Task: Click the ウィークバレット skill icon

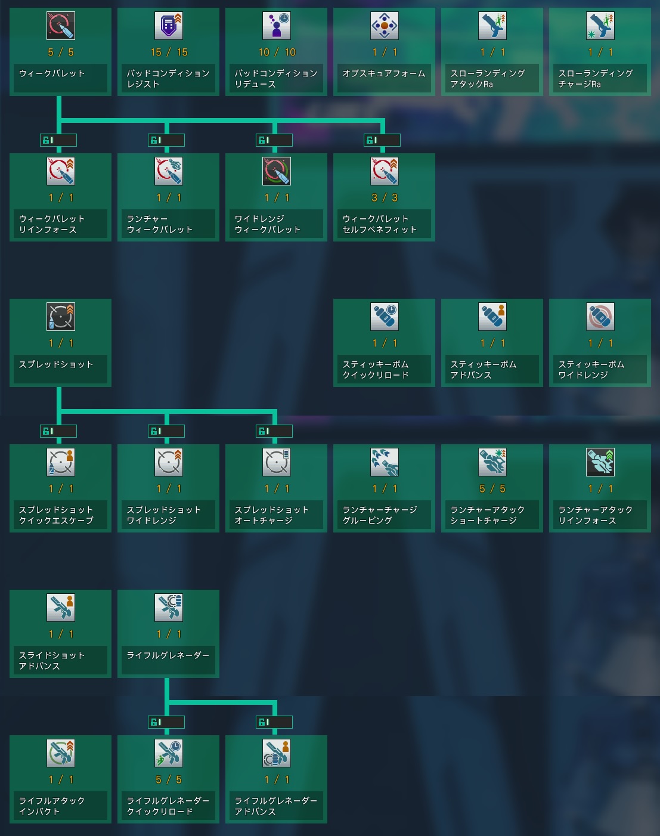Action: click(x=60, y=26)
